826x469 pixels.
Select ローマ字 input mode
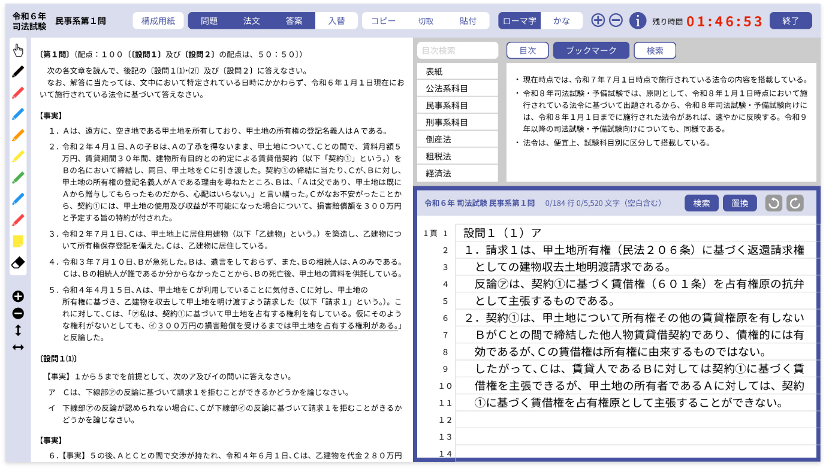[x=520, y=20]
